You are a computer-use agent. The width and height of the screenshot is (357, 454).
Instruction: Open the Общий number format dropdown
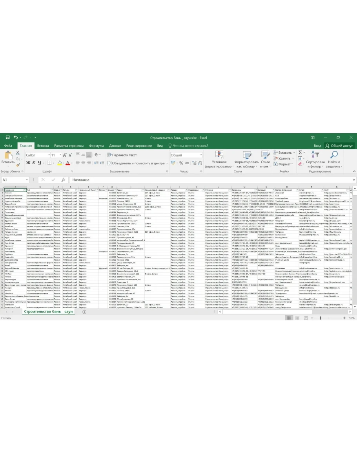click(x=201, y=155)
